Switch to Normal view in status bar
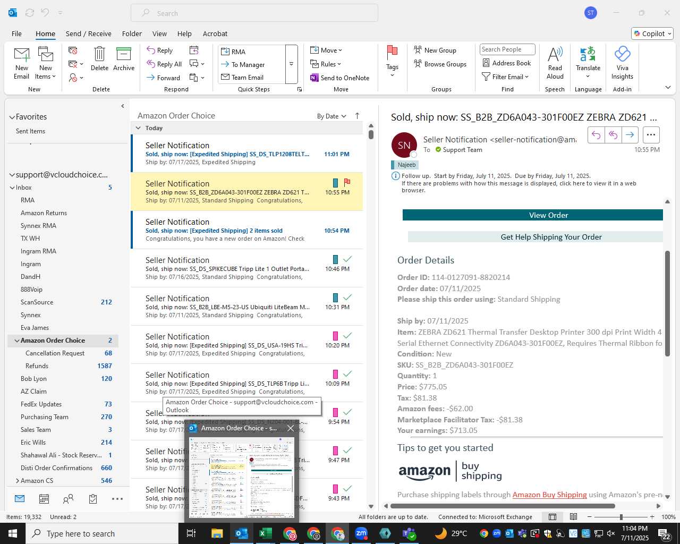The width and height of the screenshot is (680, 544). click(x=552, y=517)
